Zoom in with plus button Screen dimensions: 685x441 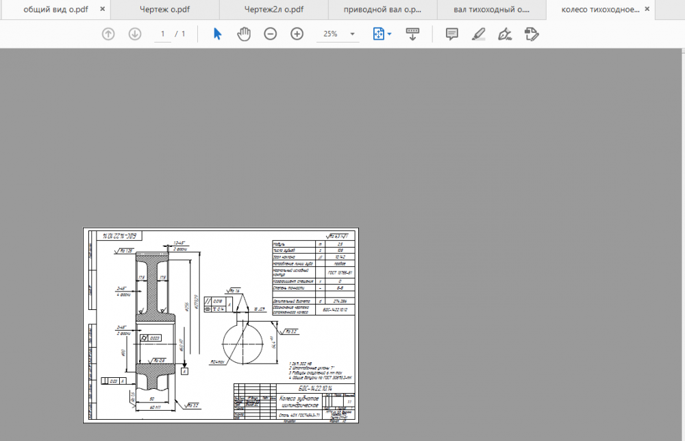297,34
